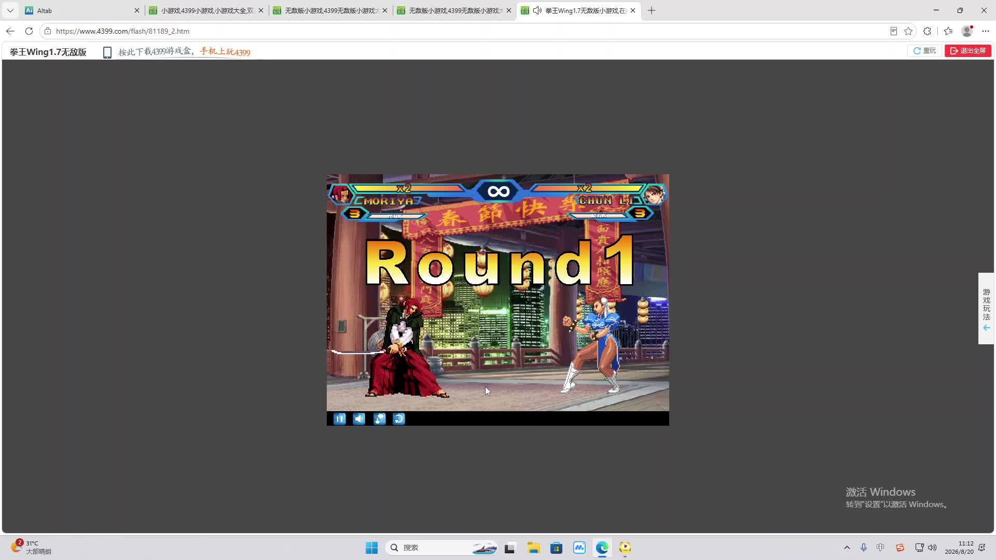
Task: Close the Altab tab
Action: click(x=137, y=10)
